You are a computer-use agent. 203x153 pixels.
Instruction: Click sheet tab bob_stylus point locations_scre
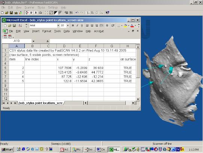tap(41, 103)
